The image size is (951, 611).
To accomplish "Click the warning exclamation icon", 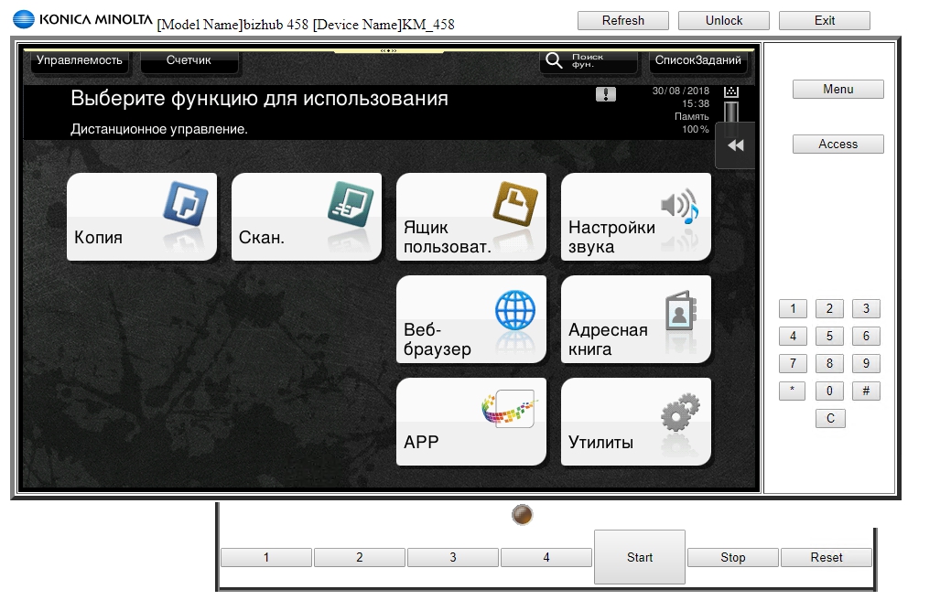I will [x=606, y=94].
